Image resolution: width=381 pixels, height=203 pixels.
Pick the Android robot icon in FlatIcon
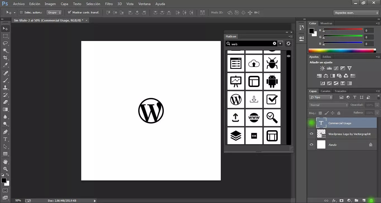pyautogui.click(x=272, y=81)
